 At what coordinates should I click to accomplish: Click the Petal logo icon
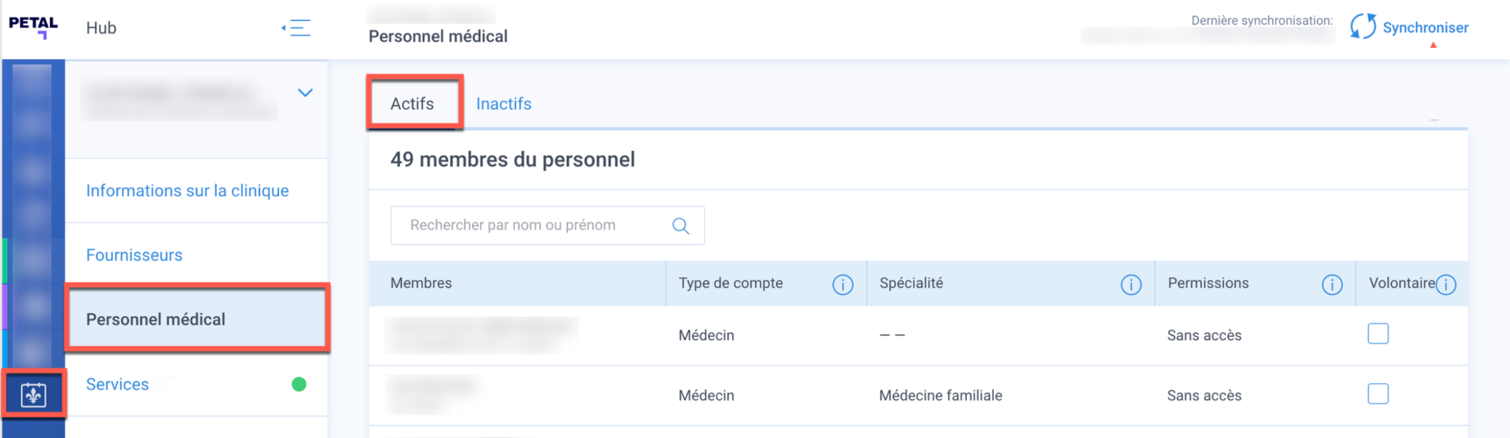[x=33, y=27]
